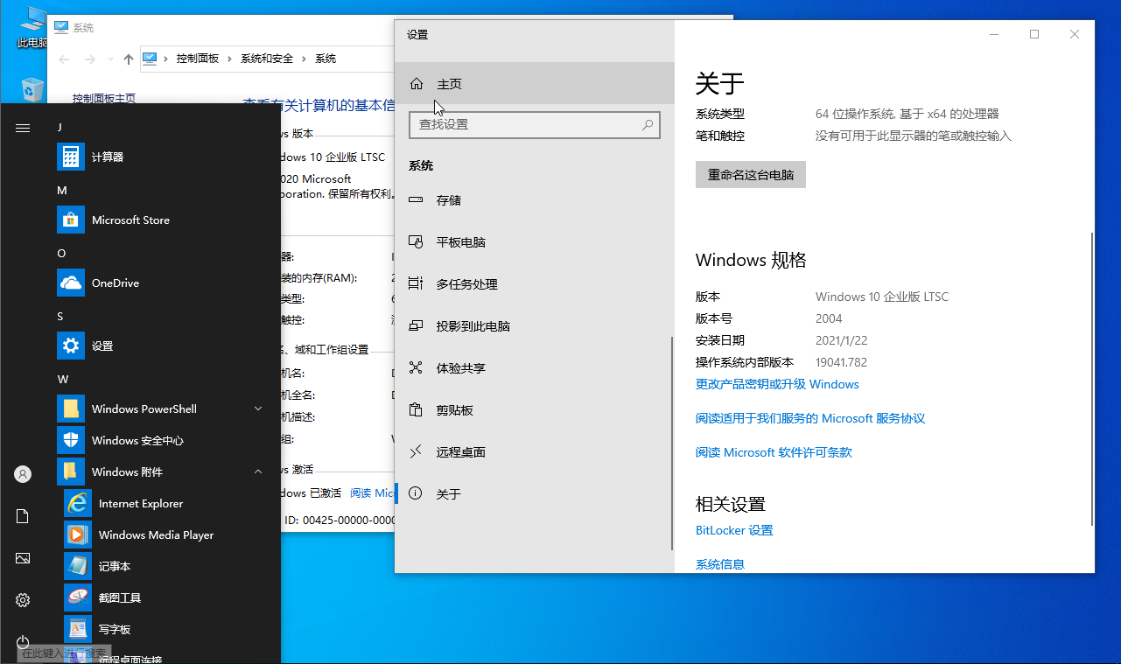Go up one level in Control Panel window

point(129,59)
